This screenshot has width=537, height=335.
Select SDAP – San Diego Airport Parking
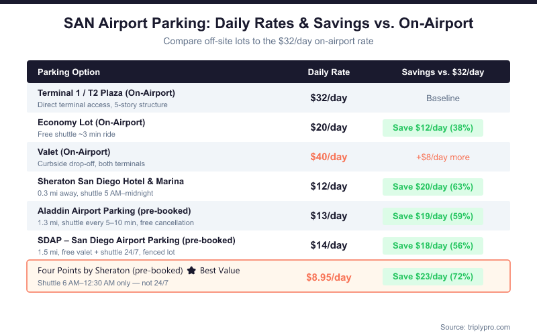point(136,240)
